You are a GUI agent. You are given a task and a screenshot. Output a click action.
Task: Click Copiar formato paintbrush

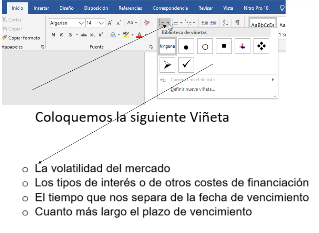tap(21, 38)
